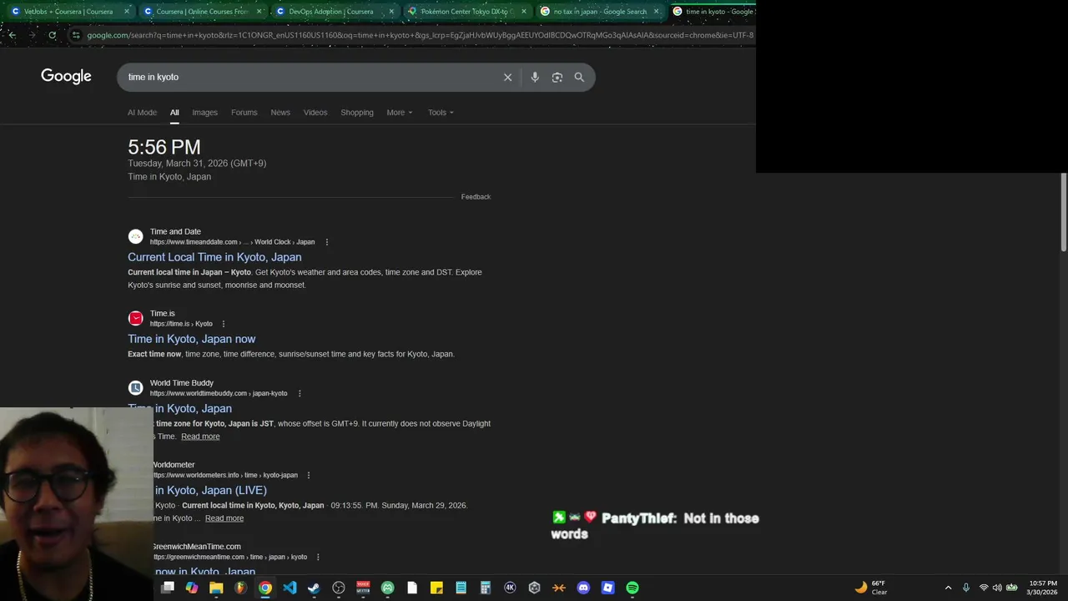
Task: Select the News search tab
Action: (280, 112)
